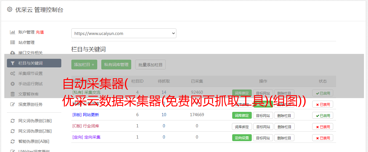Click 删除栏目 in the 行业词库 row
The width and height of the screenshot is (368, 152).
(284, 126)
